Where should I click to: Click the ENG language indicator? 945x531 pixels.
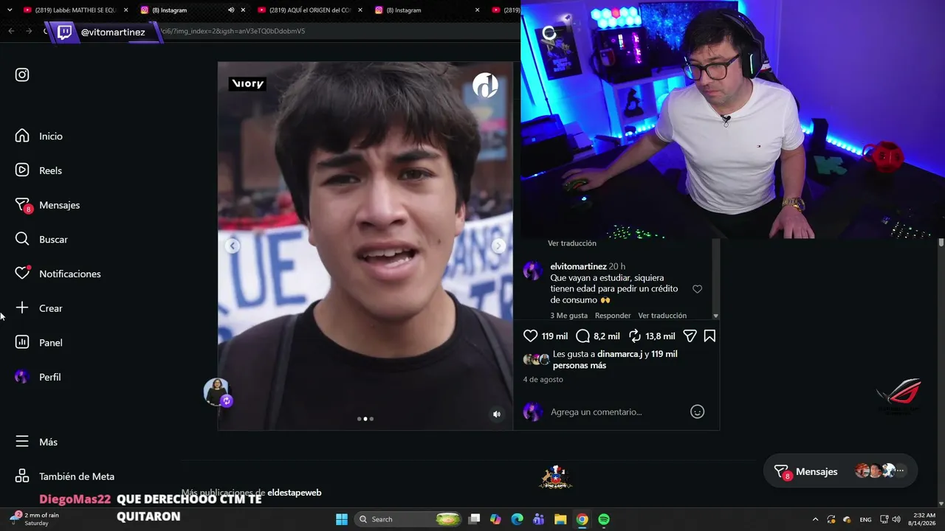(x=866, y=519)
